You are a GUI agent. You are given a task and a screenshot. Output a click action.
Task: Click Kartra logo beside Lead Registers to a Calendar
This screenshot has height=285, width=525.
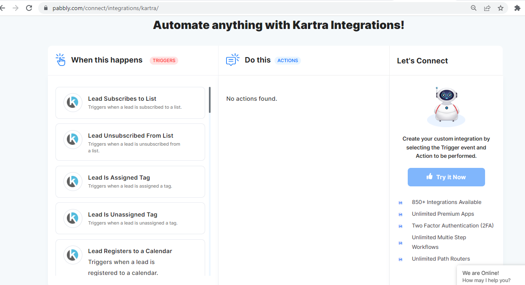73,255
